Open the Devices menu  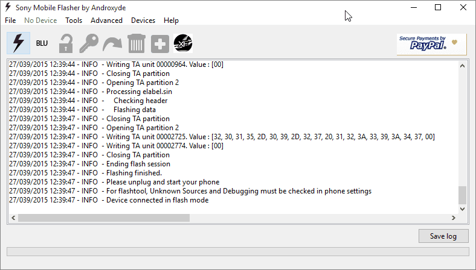(143, 20)
